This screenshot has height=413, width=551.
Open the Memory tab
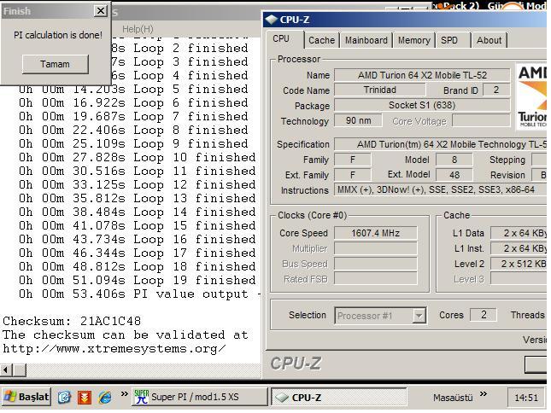click(414, 40)
